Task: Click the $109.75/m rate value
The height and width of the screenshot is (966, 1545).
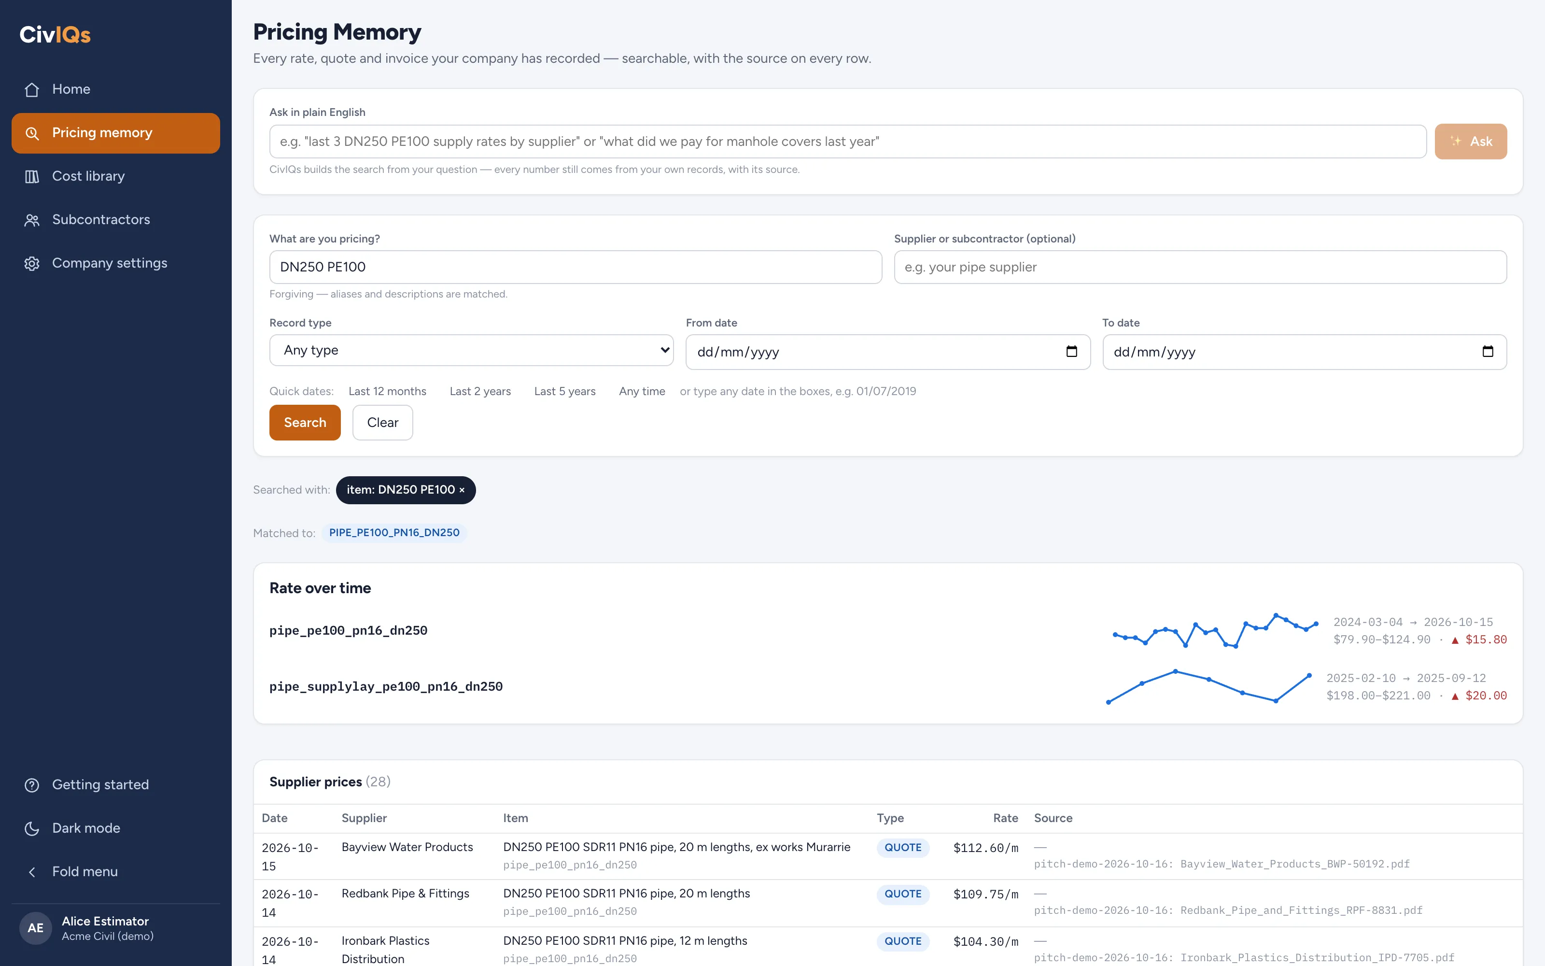Action: click(x=985, y=895)
